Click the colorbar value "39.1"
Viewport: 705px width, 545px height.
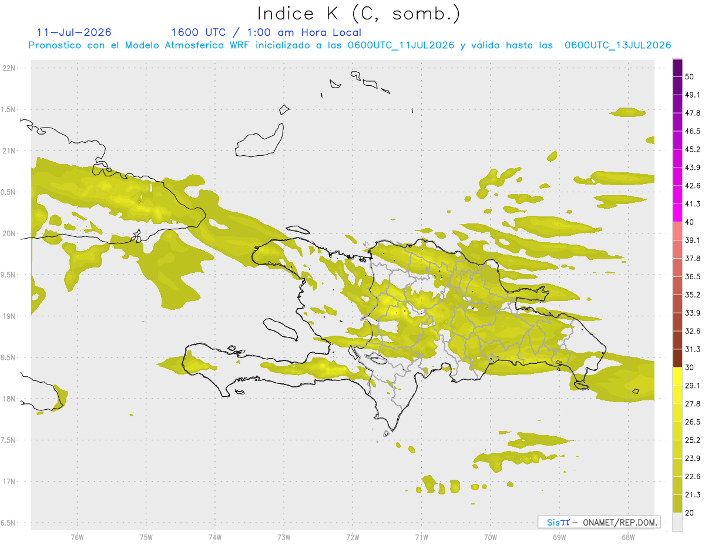click(x=693, y=240)
